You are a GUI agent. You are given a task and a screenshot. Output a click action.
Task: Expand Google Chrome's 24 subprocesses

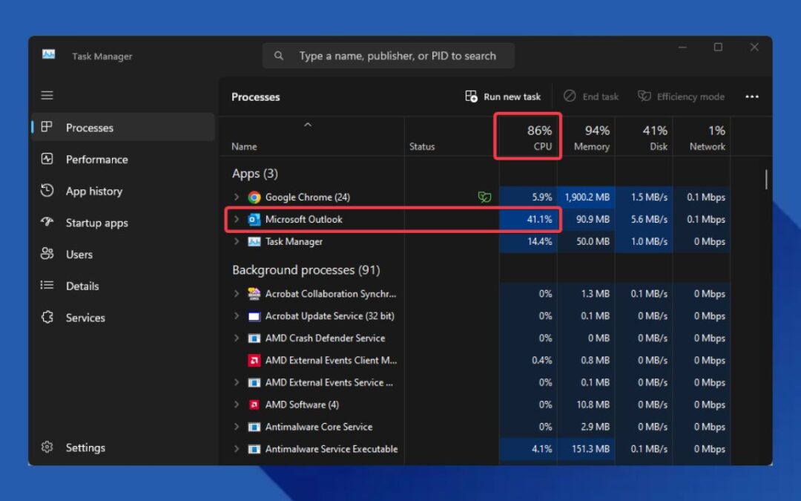(236, 197)
